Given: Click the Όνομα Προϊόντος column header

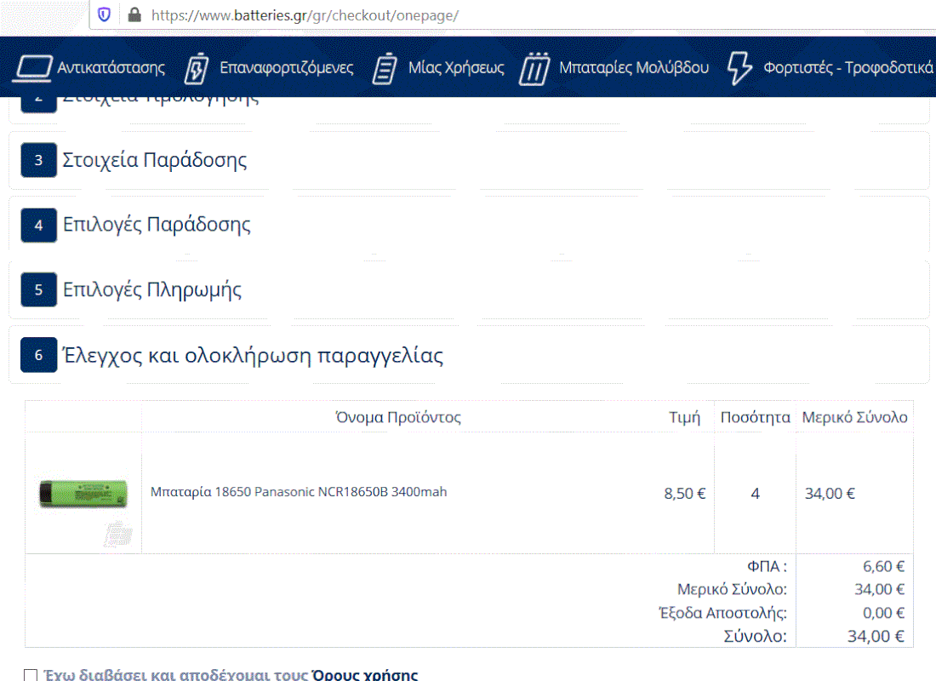Looking at the screenshot, I should pyautogui.click(x=398, y=417).
